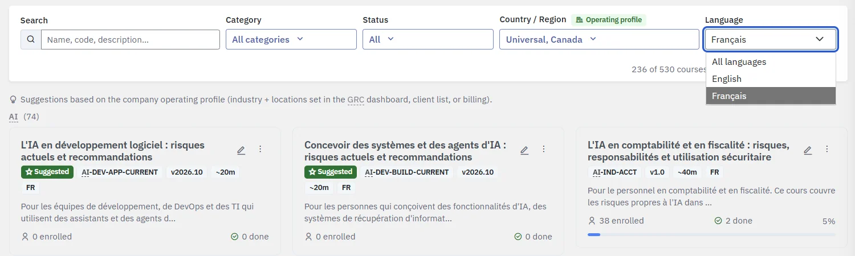Click the AI-IND-ACCT code tag

(614, 172)
